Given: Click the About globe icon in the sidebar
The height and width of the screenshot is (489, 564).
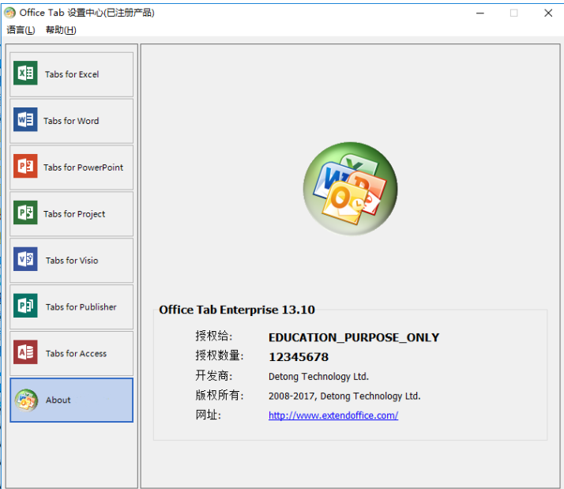Looking at the screenshot, I should 26,400.
